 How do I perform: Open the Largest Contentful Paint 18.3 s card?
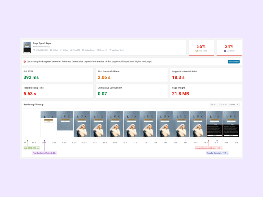click(206, 75)
